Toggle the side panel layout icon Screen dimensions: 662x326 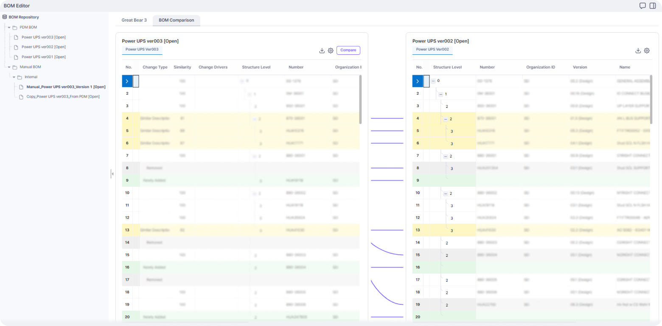(653, 6)
